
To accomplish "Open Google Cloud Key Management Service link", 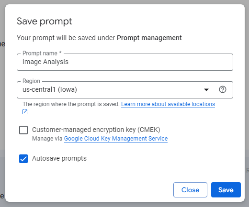I will (x=116, y=139).
